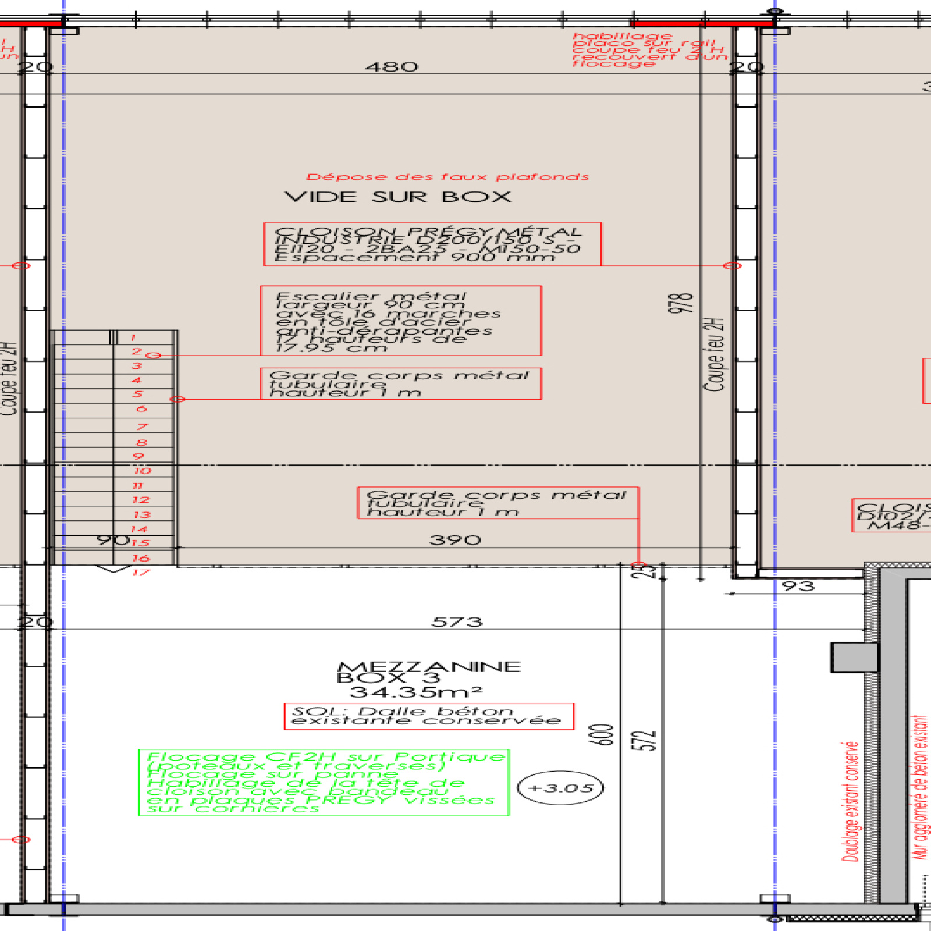Click the +3.05 elevation level marker
931x931 pixels.
point(560,788)
